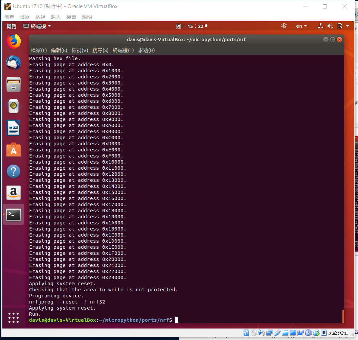Open the Amazon launcher shortcut
Viewport: 358px width, 340px height.
coord(14,193)
